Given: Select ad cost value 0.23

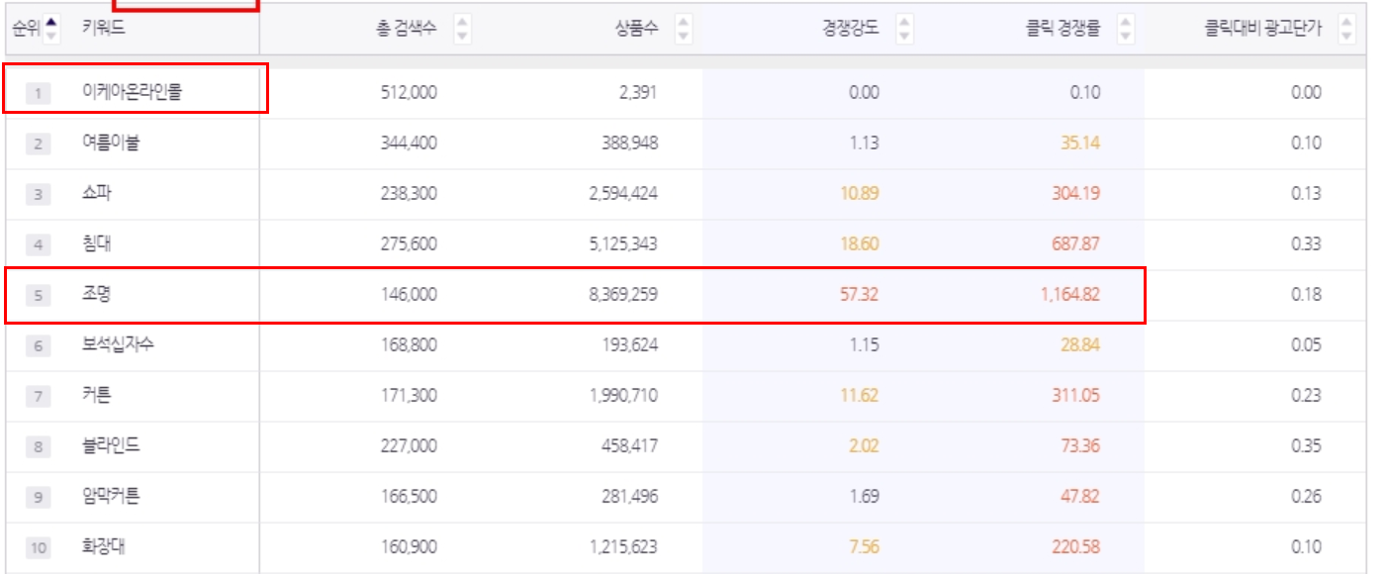Looking at the screenshot, I should [1306, 396].
